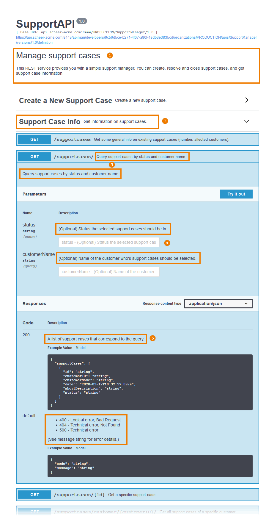Open the Response content type dropdown

coord(218,304)
